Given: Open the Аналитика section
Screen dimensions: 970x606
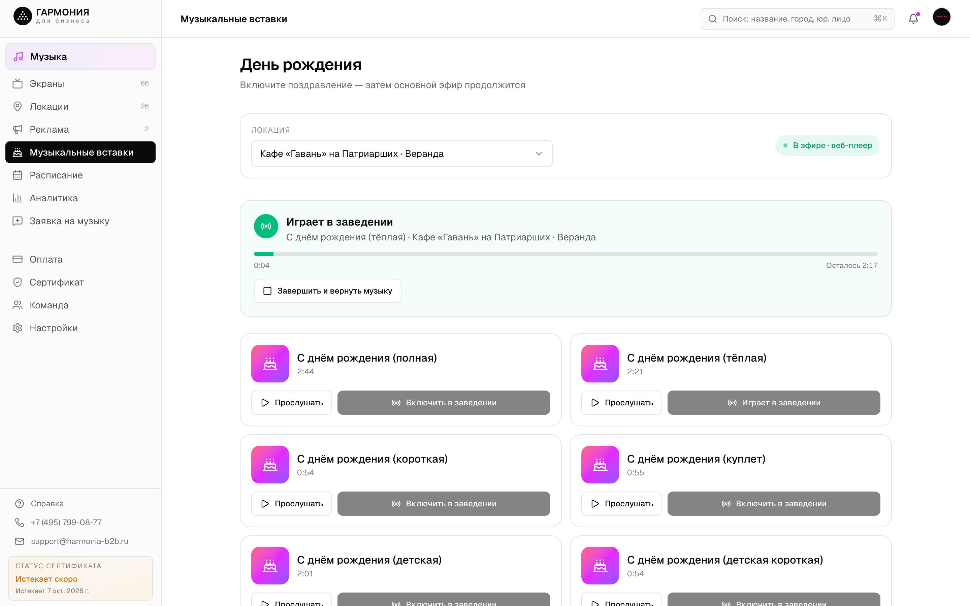Looking at the screenshot, I should pyautogui.click(x=80, y=198).
